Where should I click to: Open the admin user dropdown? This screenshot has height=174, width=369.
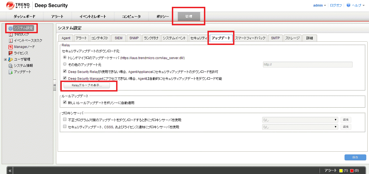click(320, 5)
